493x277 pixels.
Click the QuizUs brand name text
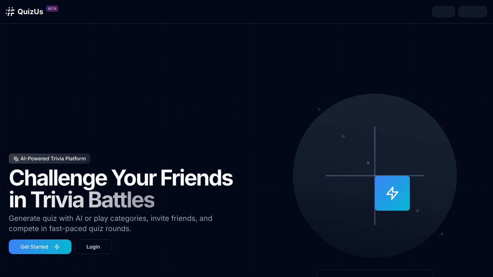click(x=30, y=12)
